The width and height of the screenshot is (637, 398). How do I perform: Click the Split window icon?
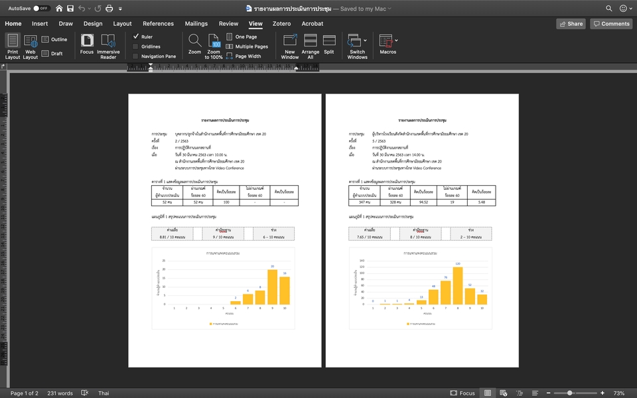point(329,44)
